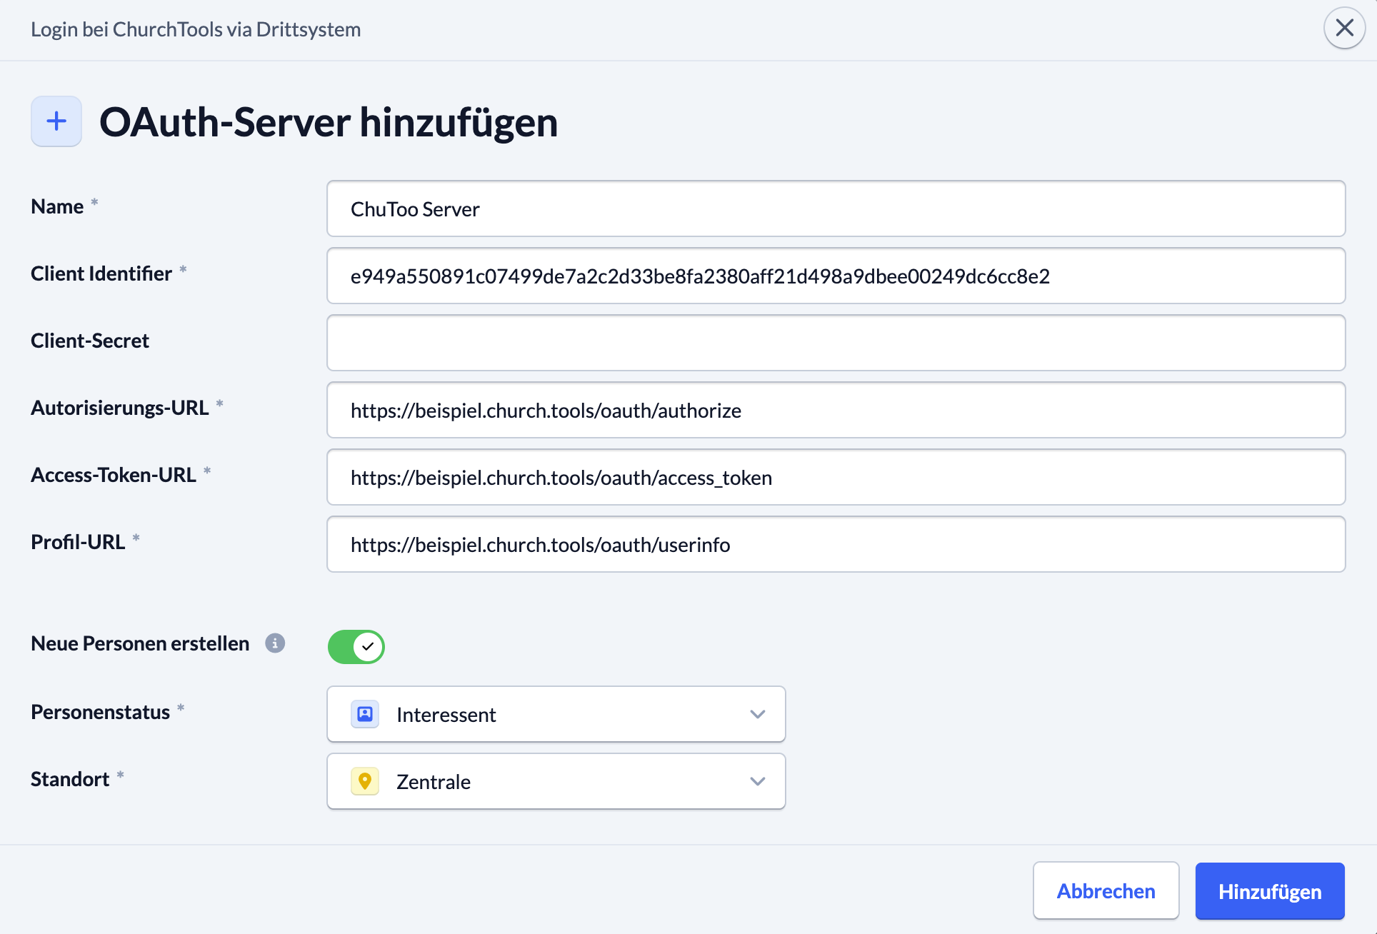Click the Access-Token-URL input field
Screen dimensions: 1377x934
[836, 477]
